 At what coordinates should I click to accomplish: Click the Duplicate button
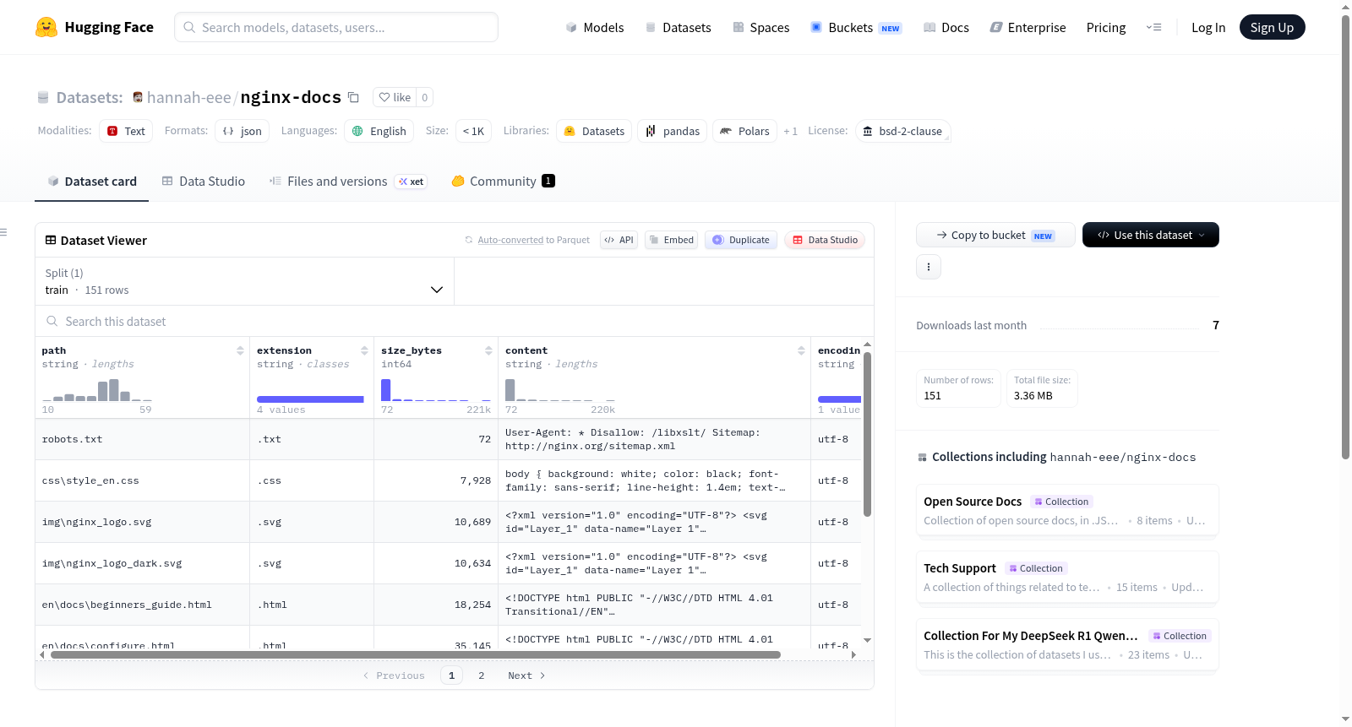(x=740, y=240)
